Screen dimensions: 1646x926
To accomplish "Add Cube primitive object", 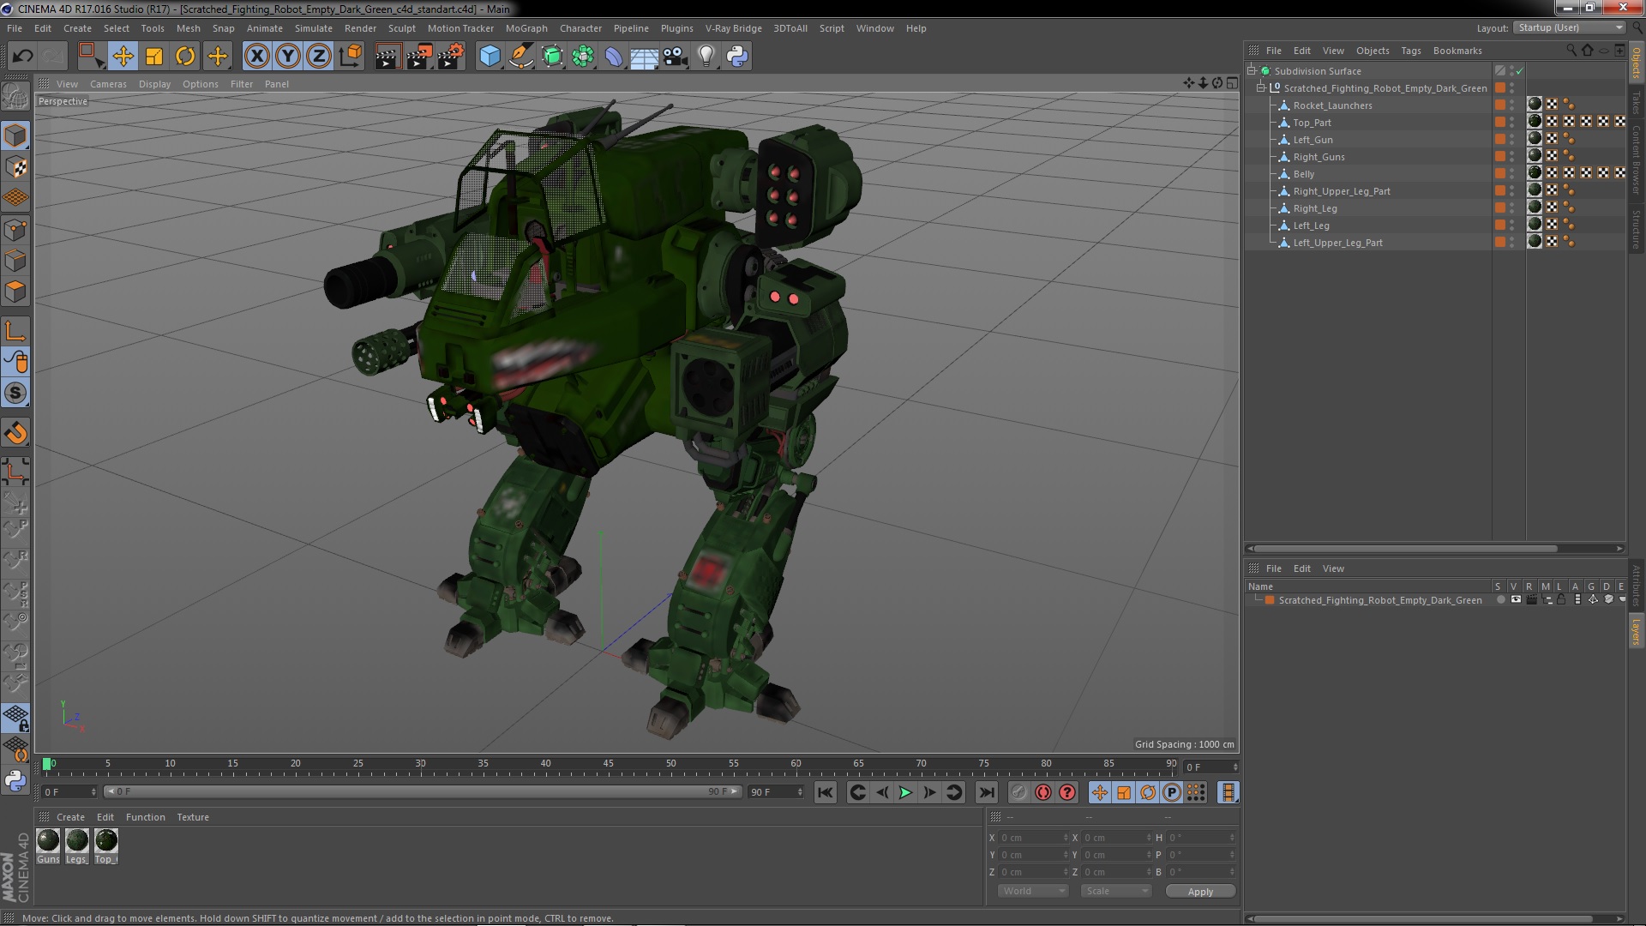I will (490, 57).
